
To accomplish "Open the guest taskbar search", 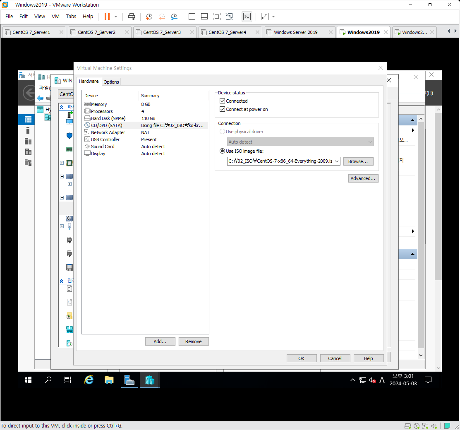I will pos(48,380).
